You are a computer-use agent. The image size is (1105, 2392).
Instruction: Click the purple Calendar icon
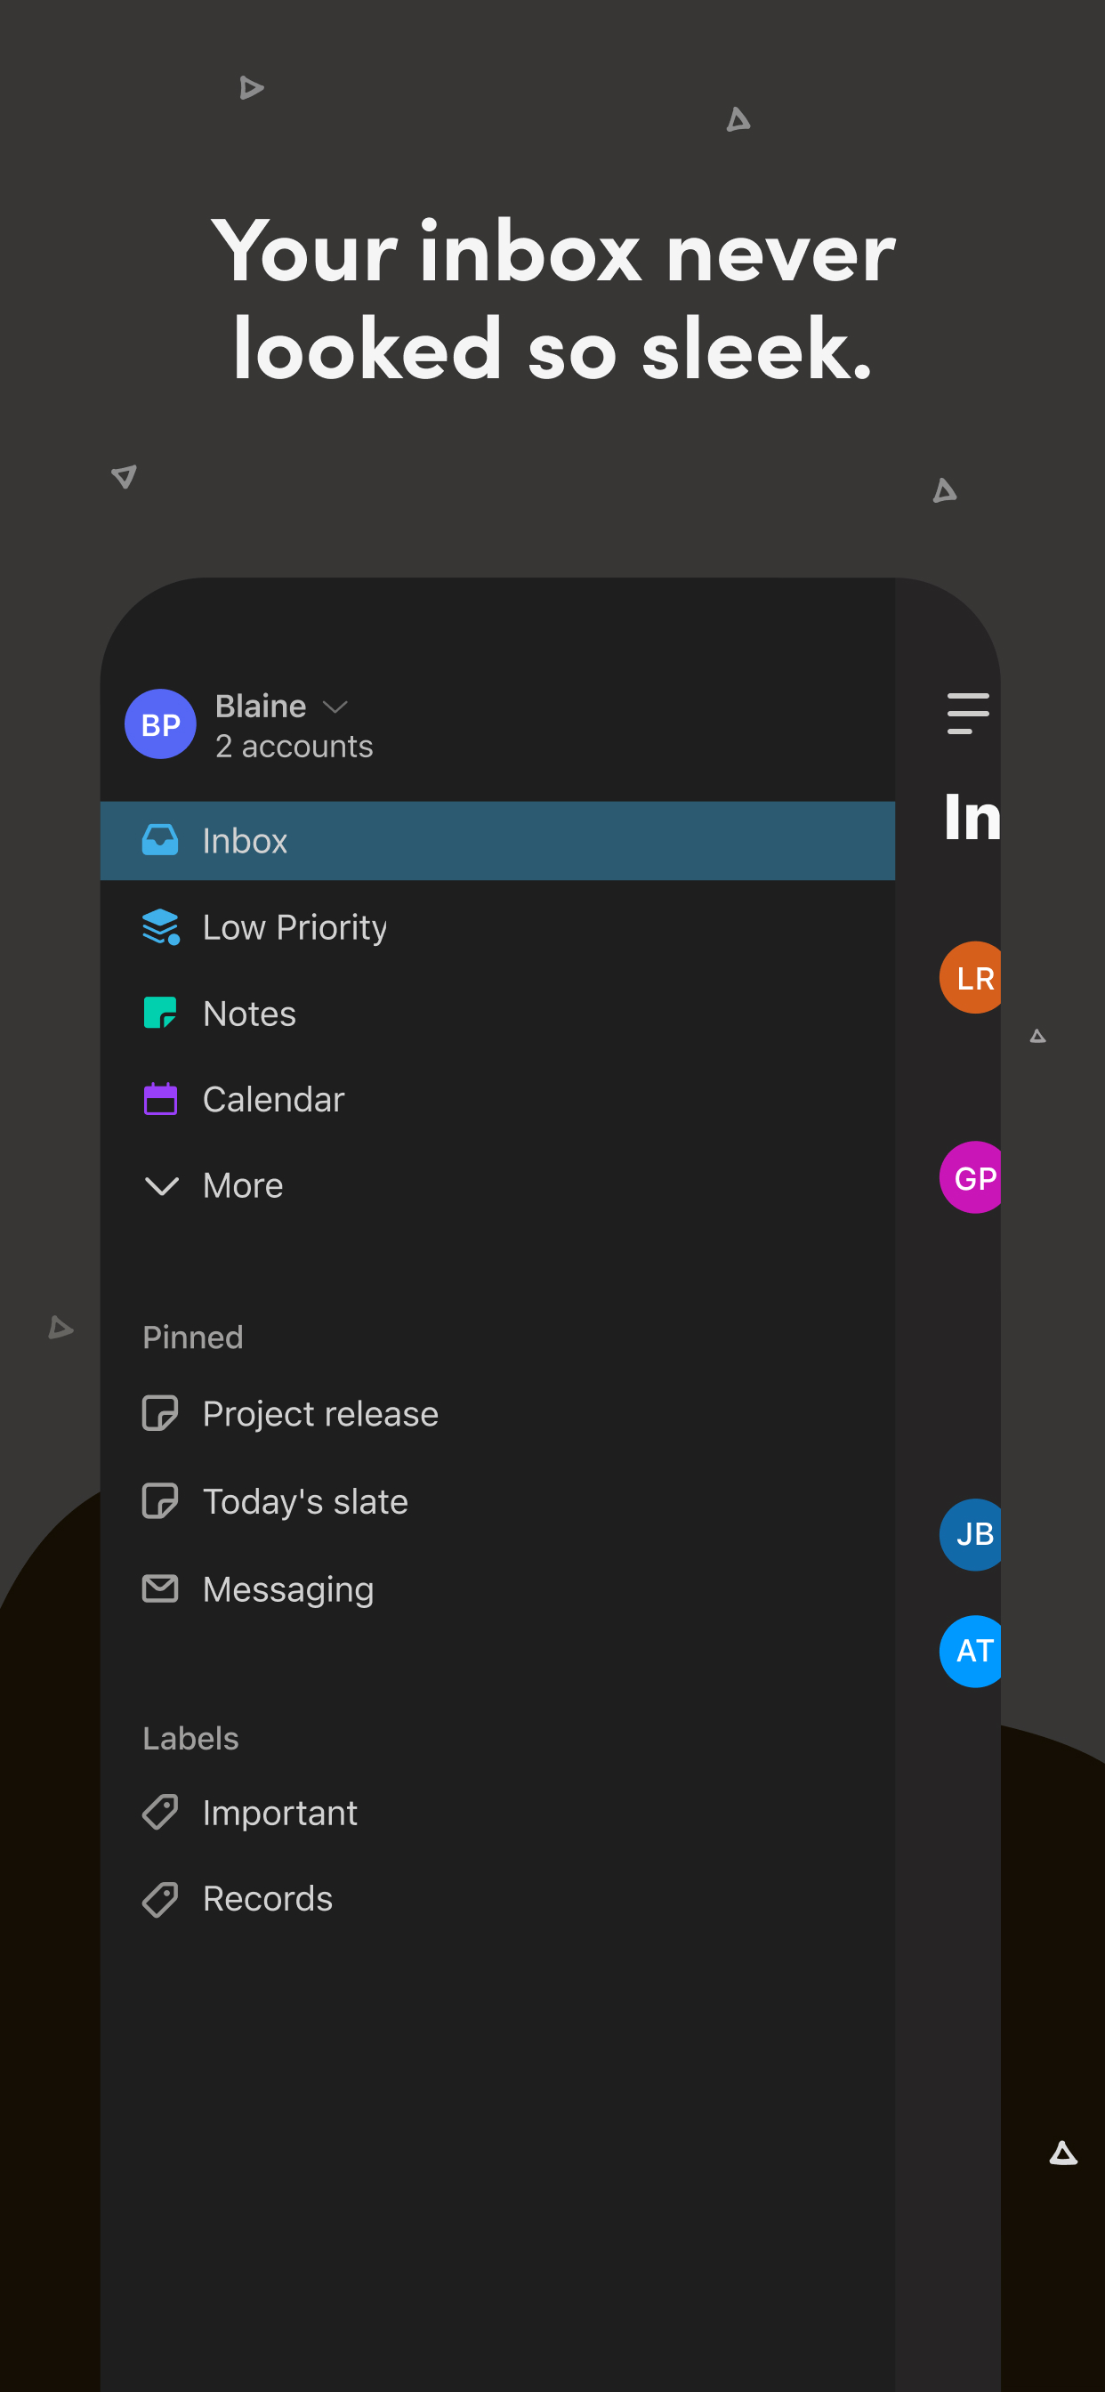(x=160, y=1099)
